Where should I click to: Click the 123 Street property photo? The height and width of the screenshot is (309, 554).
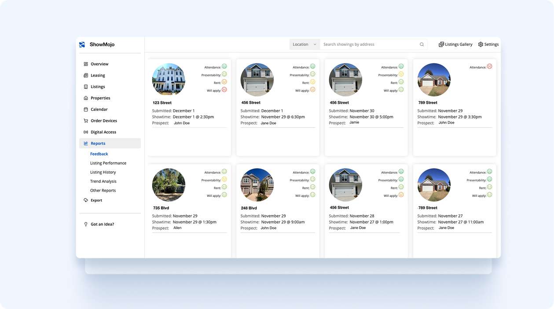169,79
